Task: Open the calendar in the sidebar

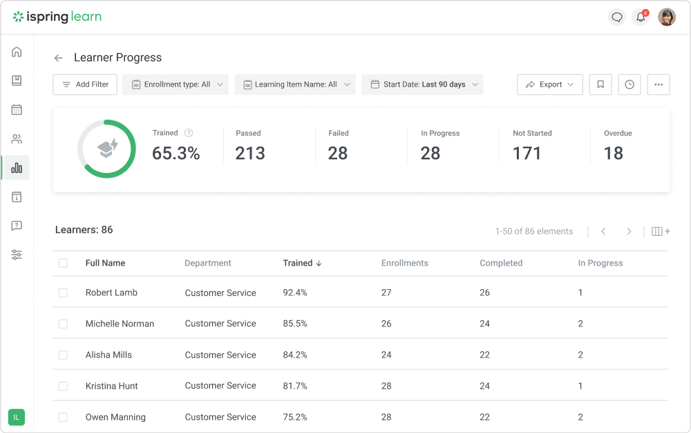Action: pos(17,109)
